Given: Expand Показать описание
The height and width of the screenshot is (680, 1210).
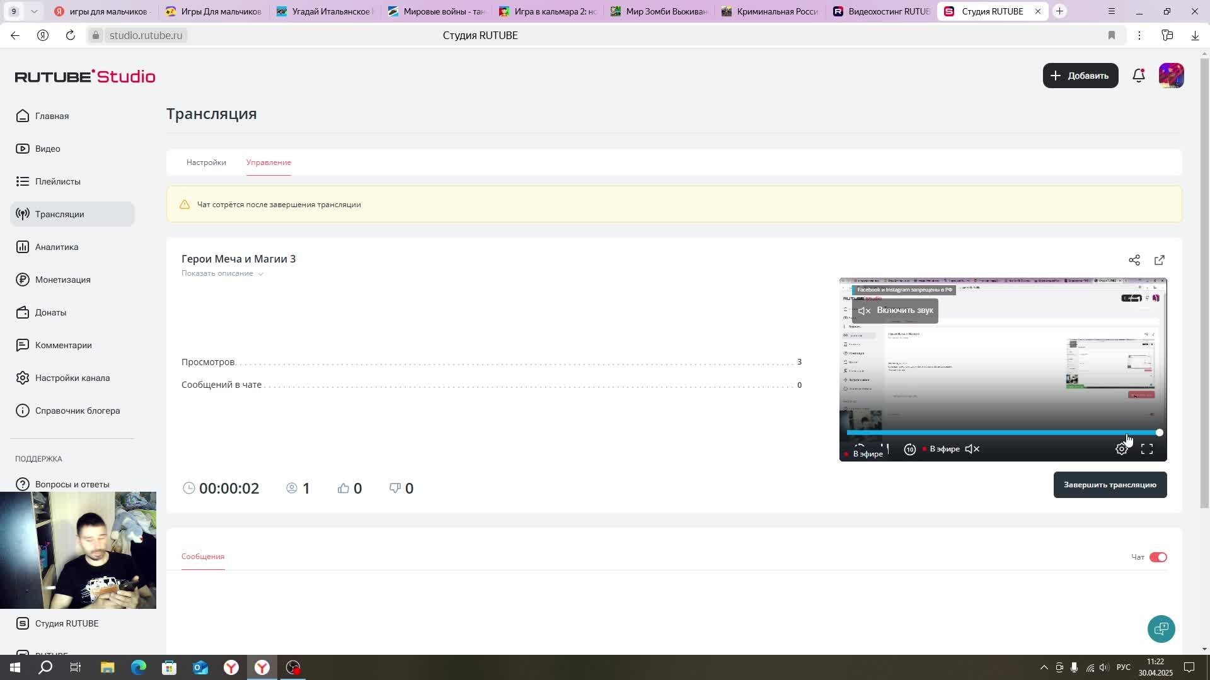Looking at the screenshot, I should (x=222, y=273).
